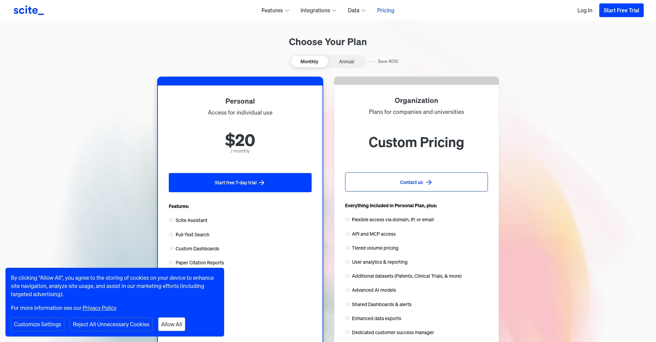
Task: Open the Integrations dropdown menu
Action: [318, 10]
